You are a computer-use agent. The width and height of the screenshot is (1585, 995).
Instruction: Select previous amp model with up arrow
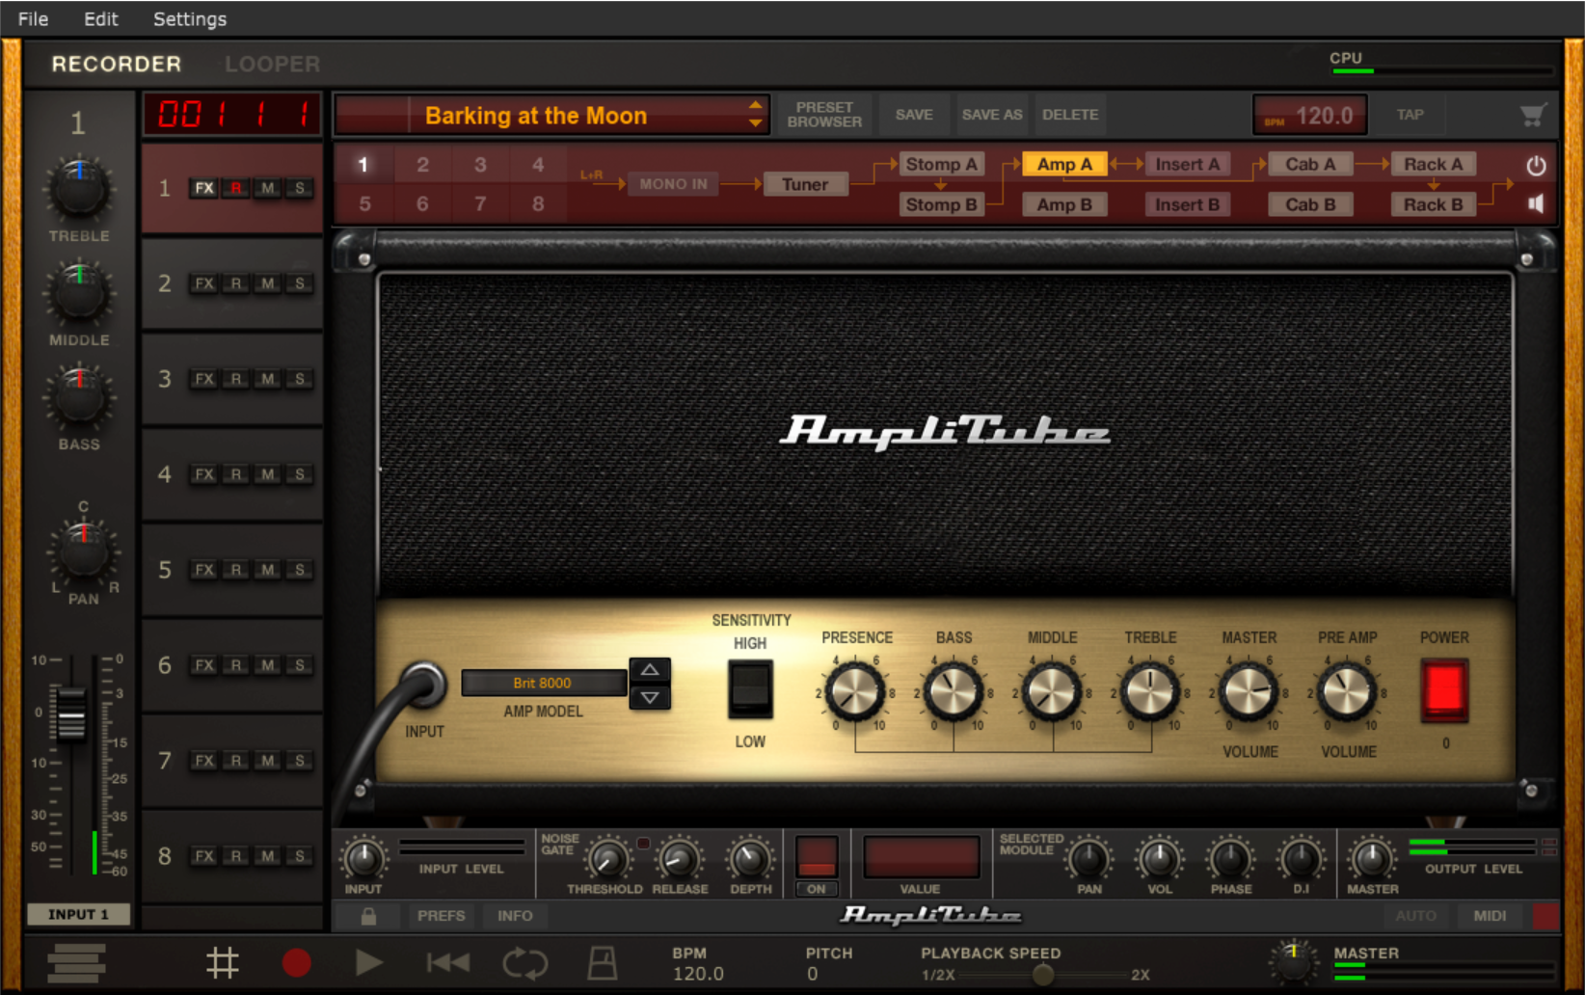pos(650,670)
